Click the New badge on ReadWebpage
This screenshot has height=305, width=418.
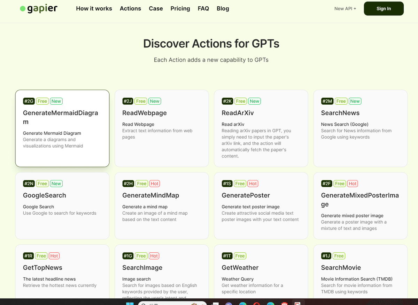(155, 101)
